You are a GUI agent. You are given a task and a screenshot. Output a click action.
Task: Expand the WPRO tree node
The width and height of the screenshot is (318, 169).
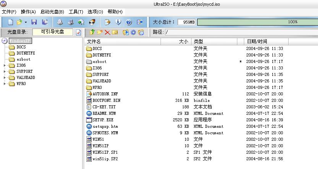point(5,84)
